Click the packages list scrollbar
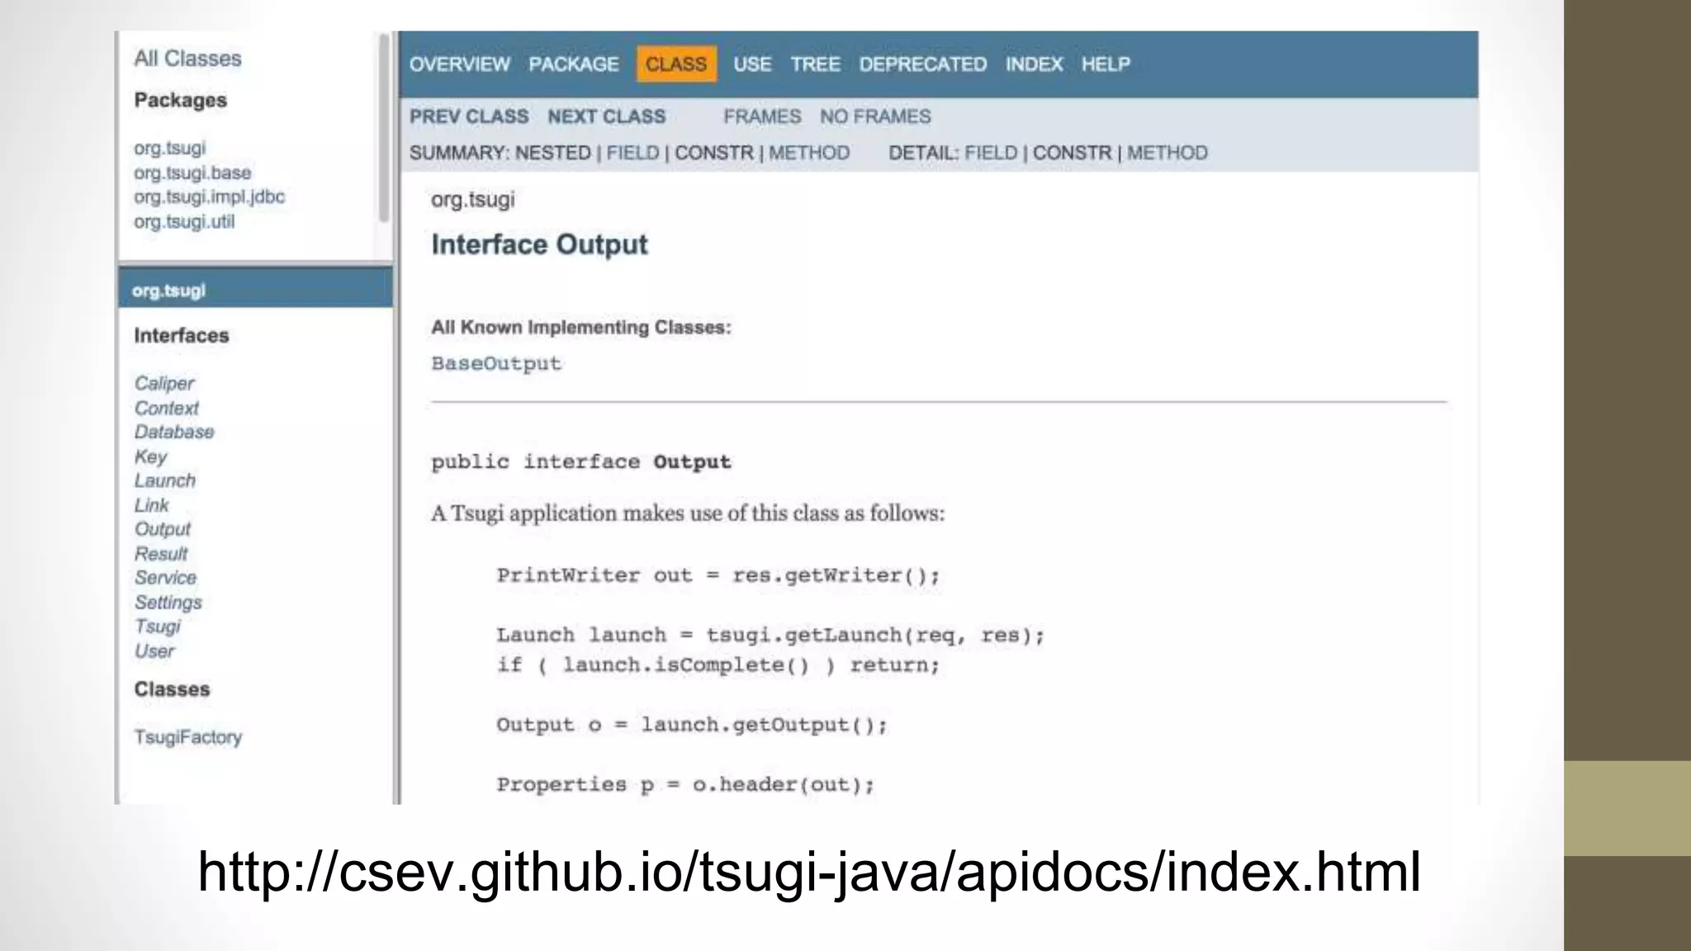1691x951 pixels. 383,128
